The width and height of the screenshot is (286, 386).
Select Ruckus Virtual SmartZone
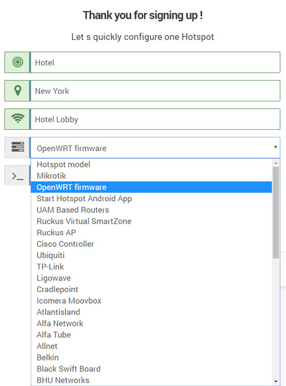click(x=151, y=221)
